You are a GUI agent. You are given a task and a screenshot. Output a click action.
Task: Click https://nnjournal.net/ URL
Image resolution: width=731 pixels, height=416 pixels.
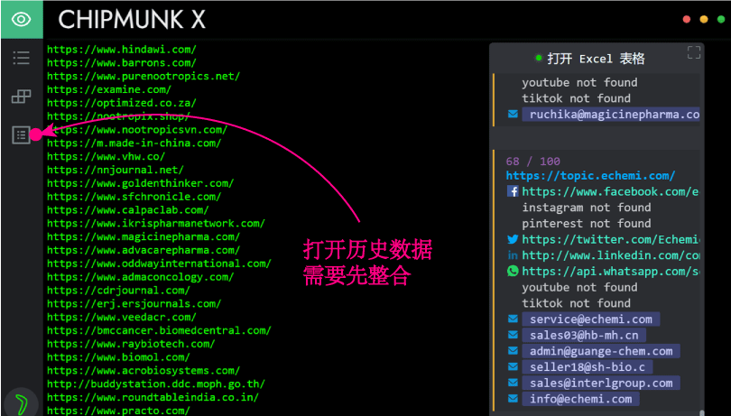pos(116,170)
